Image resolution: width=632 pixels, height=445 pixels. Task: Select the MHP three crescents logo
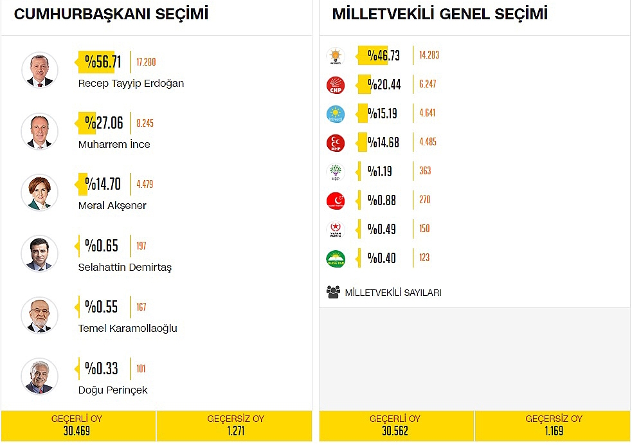click(x=336, y=143)
